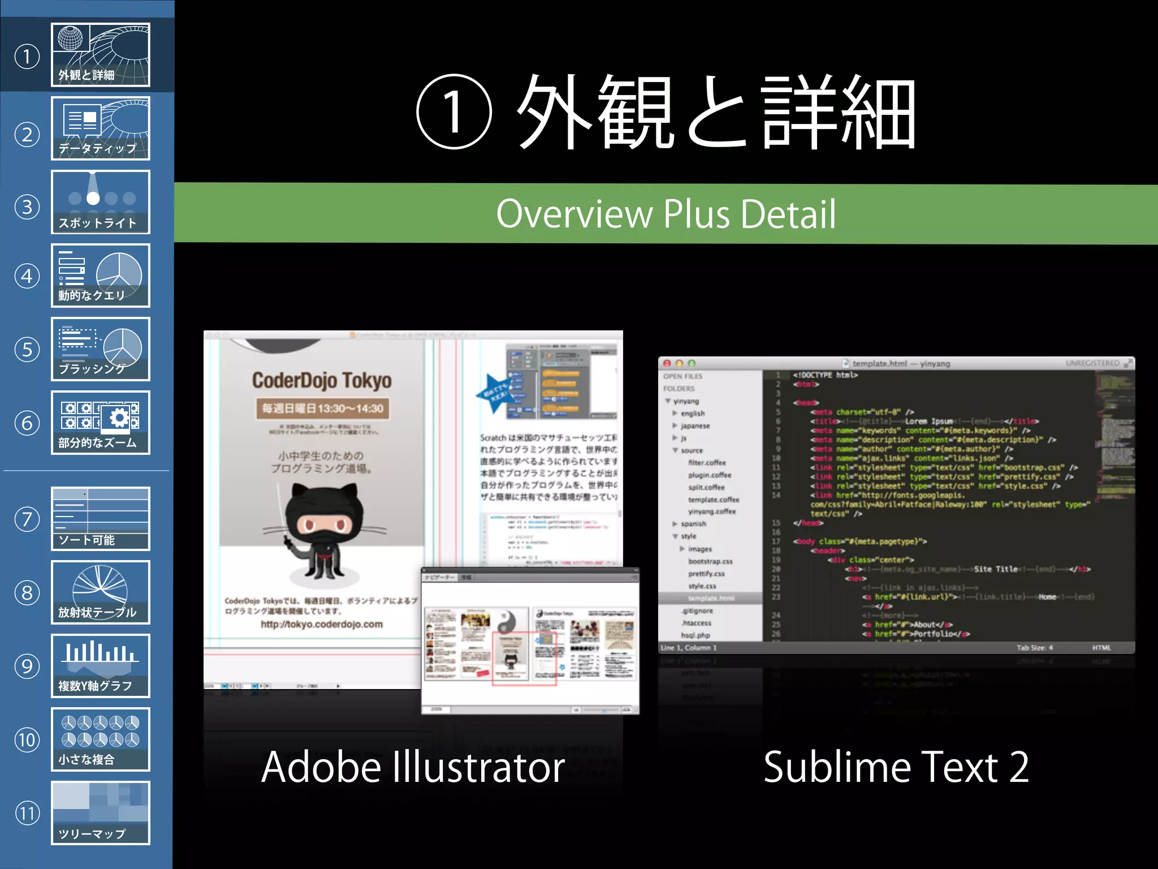Select the データティップ slide icon
The height and width of the screenshot is (869, 1158).
tap(100, 128)
